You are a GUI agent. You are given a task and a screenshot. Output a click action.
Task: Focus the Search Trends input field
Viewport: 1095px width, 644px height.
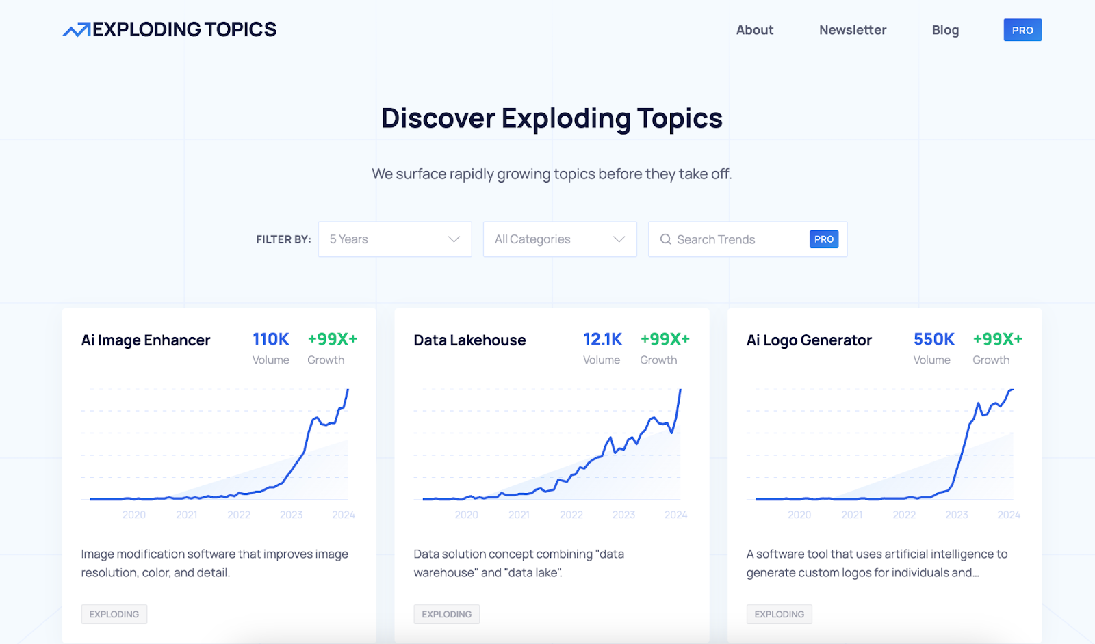pyautogui.click(x=747, y=239)
